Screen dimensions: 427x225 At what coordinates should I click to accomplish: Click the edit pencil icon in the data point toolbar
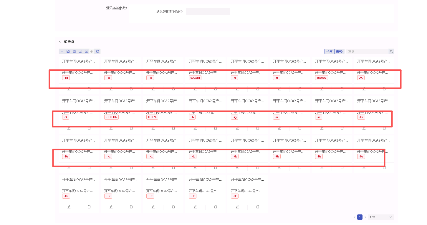tap(68, 51)
